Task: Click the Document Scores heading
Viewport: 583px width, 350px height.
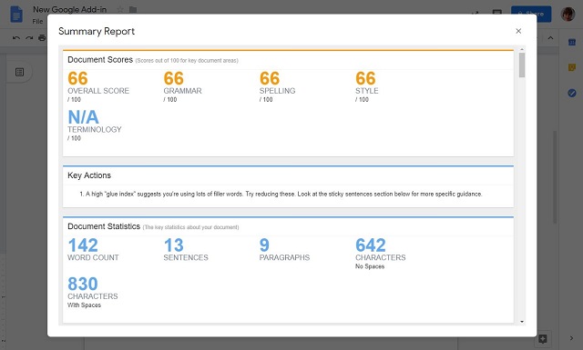Action: tap(100, 60)
